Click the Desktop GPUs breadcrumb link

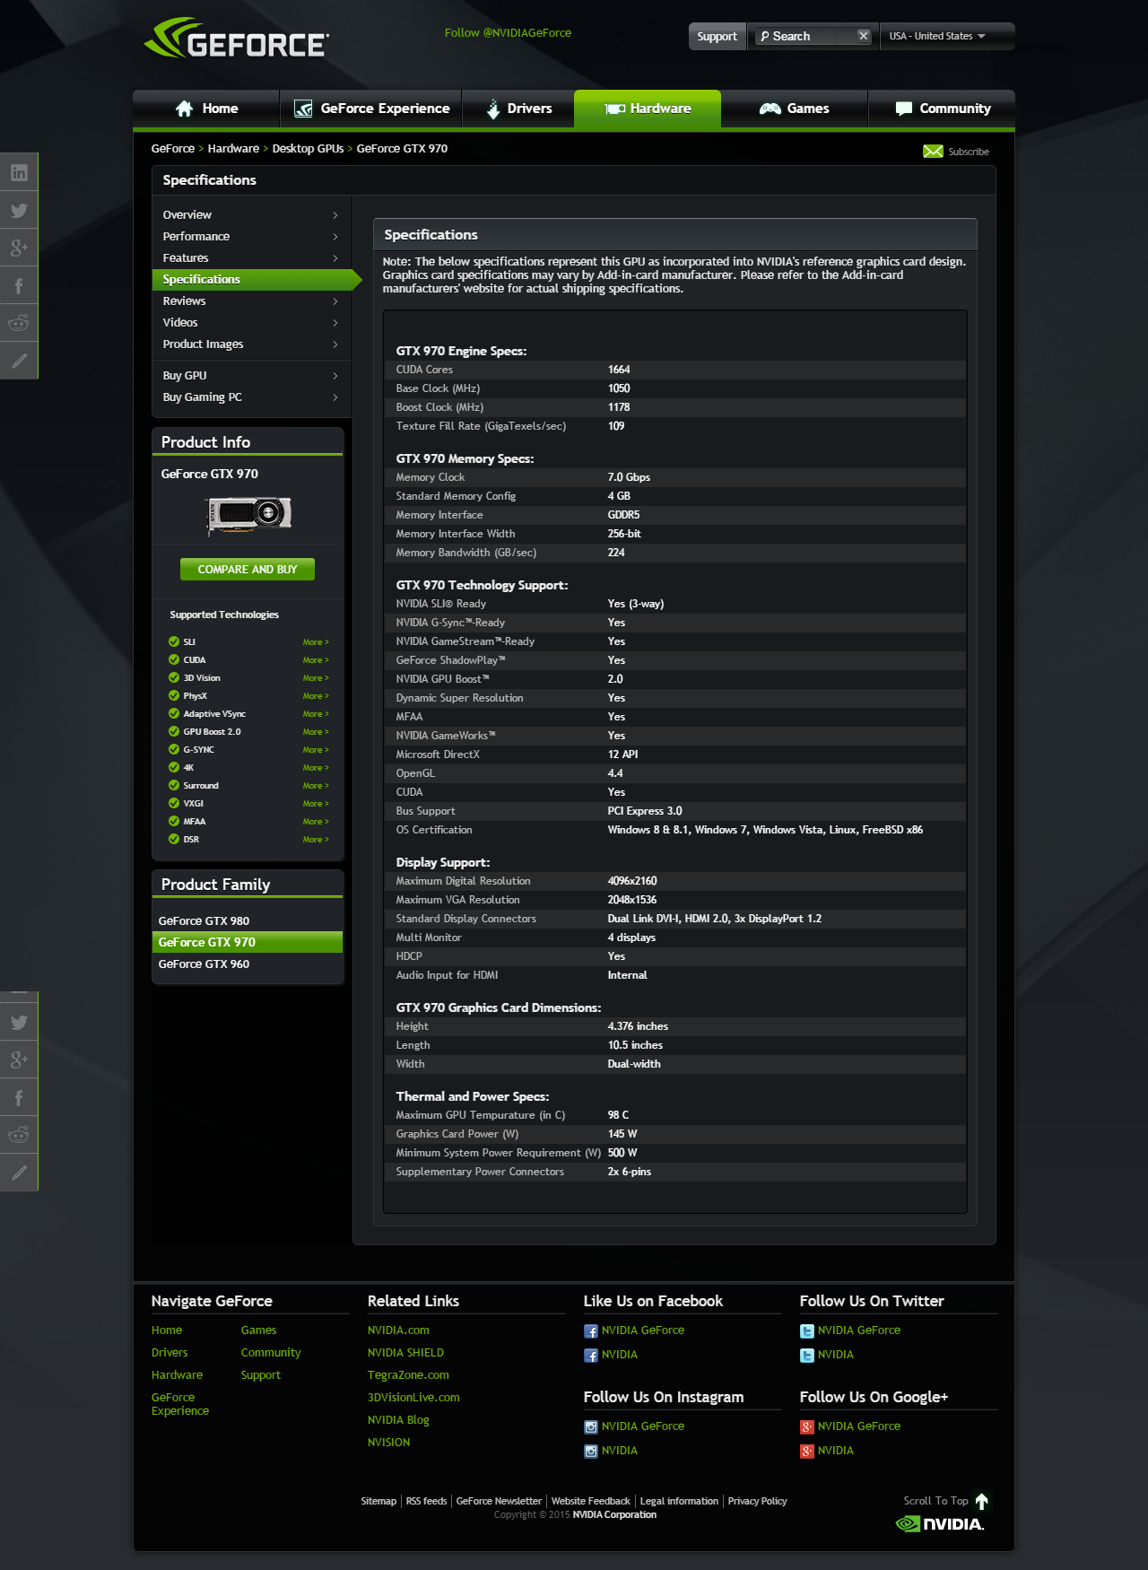[x=308, y=149]
